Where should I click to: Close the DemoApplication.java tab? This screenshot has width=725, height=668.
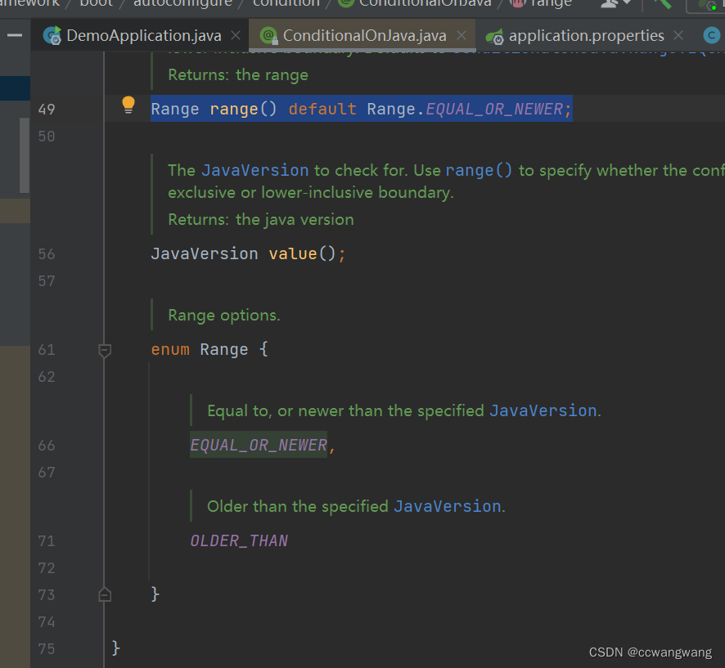(236, 35)
